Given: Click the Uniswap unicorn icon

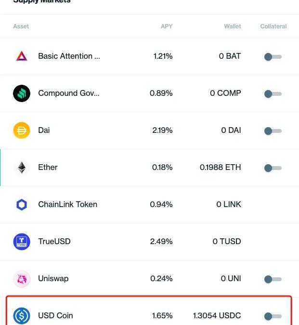Looking at the screenshot, I should click(x=22, y=279).
